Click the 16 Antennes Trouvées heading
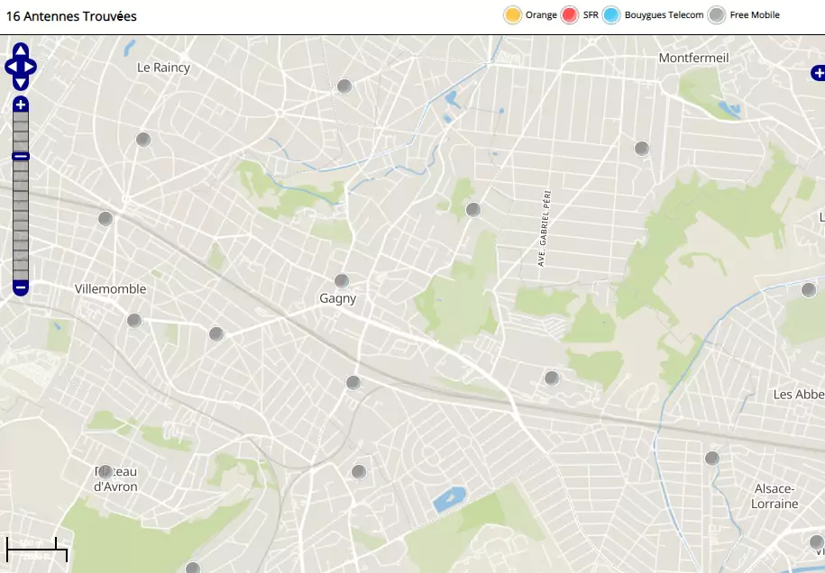 click(71, 15)
